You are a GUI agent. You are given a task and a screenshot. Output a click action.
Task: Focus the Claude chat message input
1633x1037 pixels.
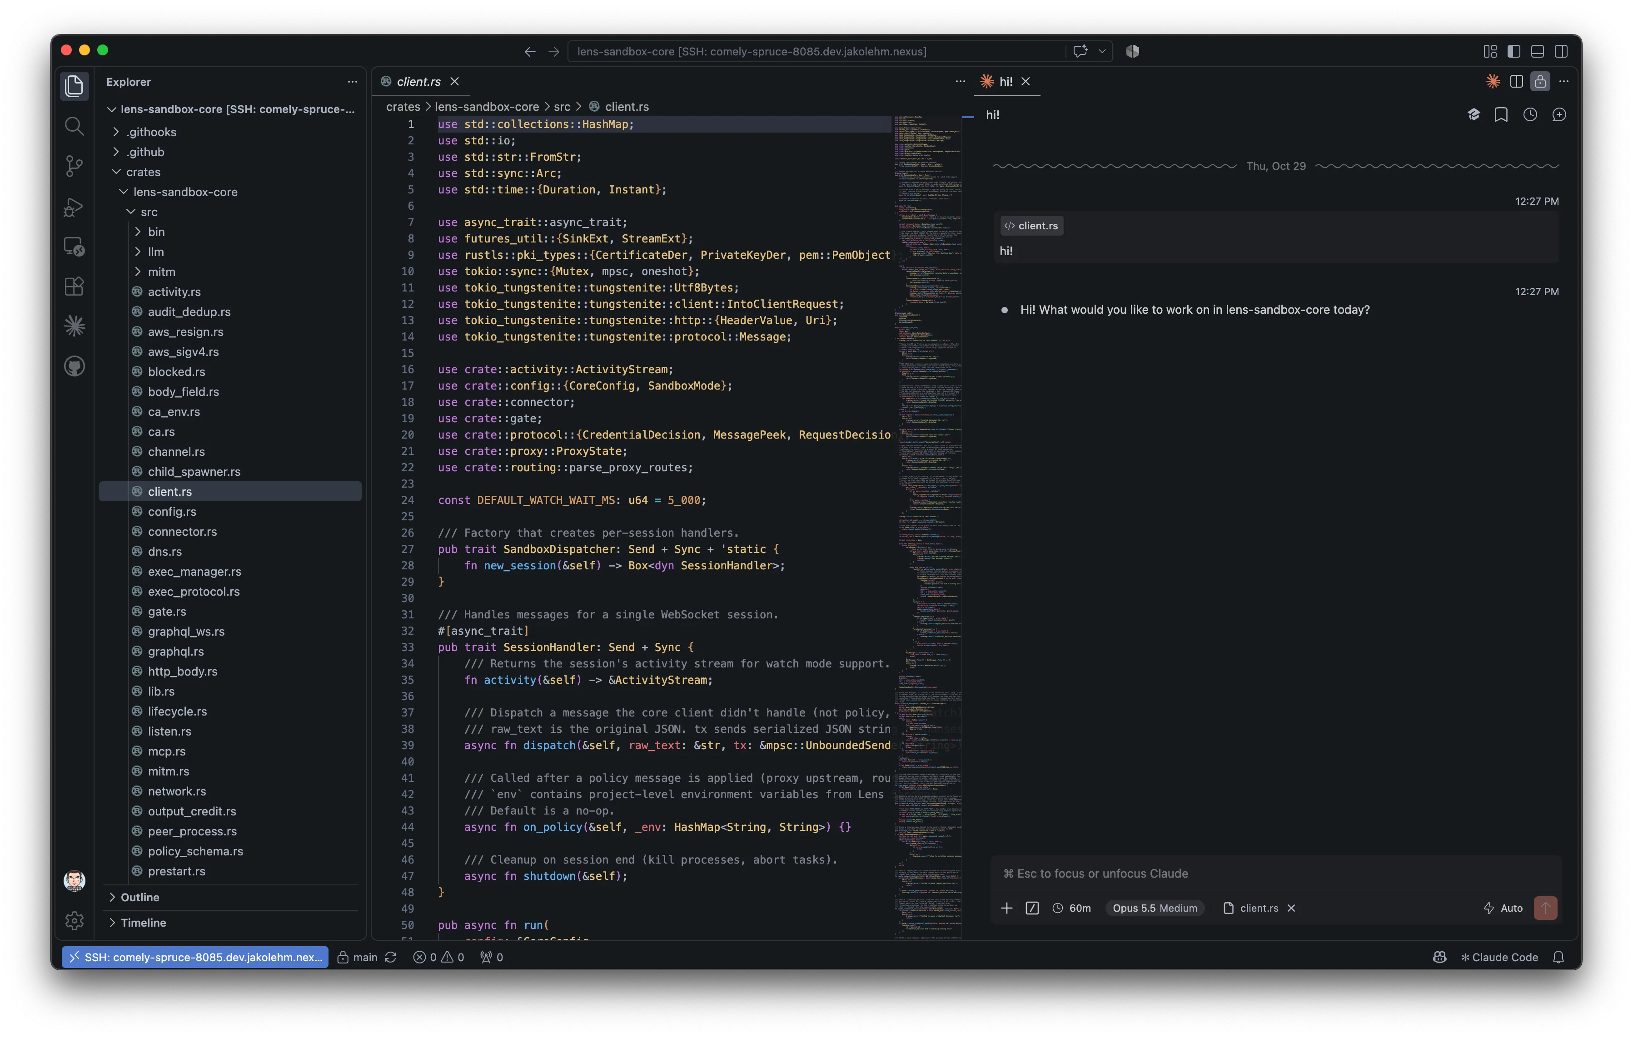tap(1275, 874)
